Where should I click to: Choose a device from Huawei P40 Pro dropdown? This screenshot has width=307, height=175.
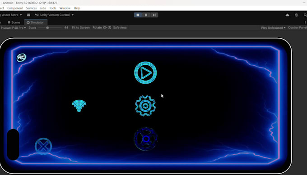click(x=13, y=28)
